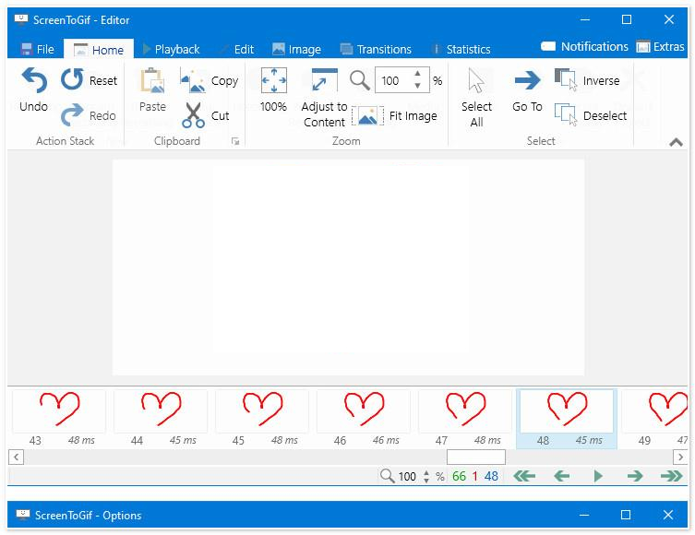The image size is (695, 535).
Task: Select frame 48 thumbnail
Action: 567,419
